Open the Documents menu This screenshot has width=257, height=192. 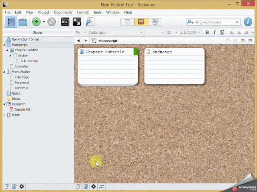click(63, 12)
